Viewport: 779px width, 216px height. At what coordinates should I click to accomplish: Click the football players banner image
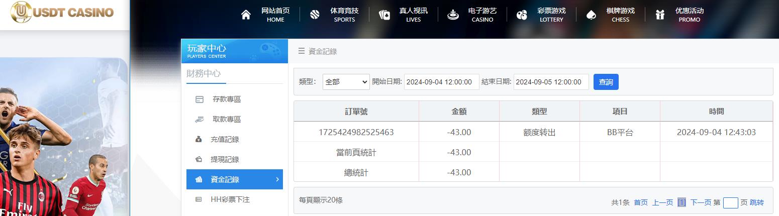64,137
